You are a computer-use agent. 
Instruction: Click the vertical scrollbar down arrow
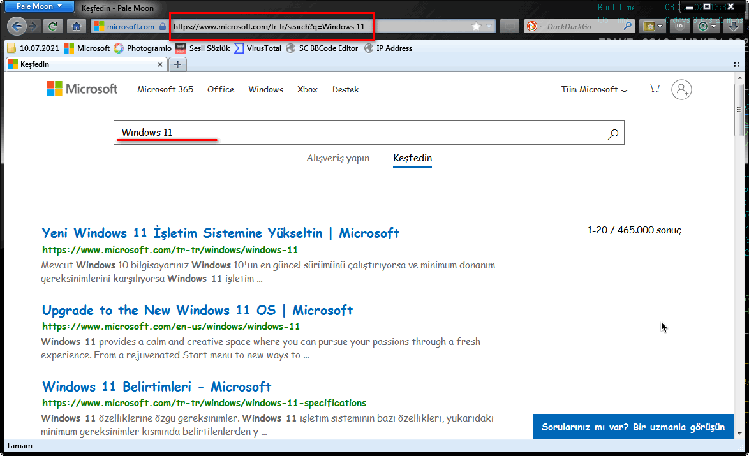click(739, 434)
